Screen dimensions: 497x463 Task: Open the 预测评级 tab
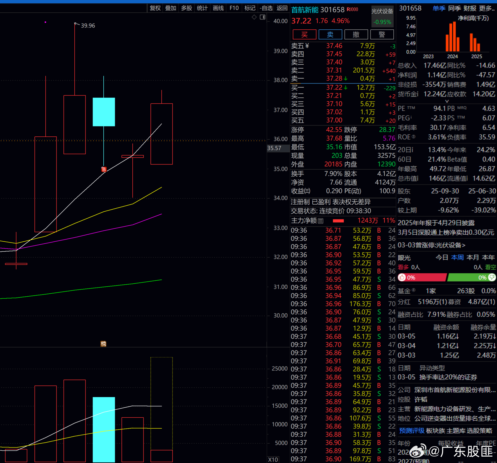click(411, 431)
